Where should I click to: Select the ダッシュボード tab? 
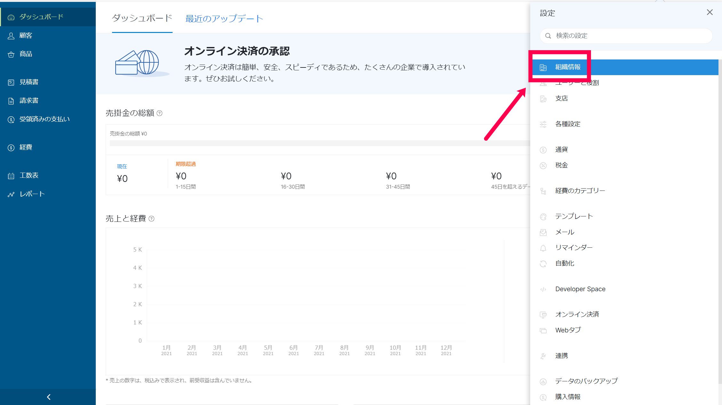[142, 18]
